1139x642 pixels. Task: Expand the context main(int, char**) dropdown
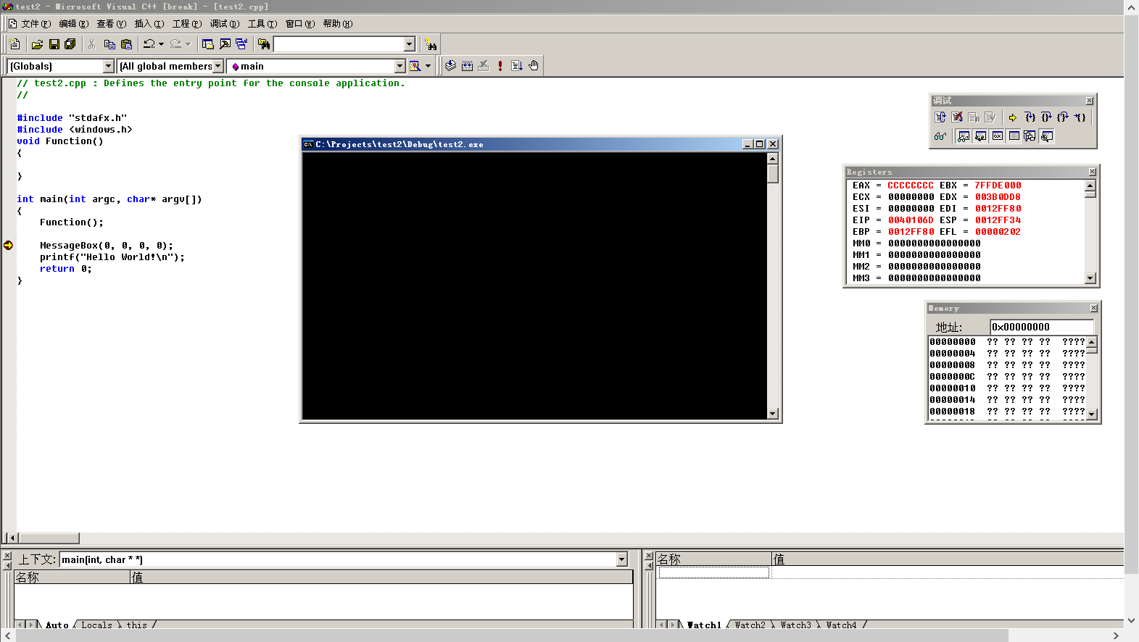coord(622,559)
